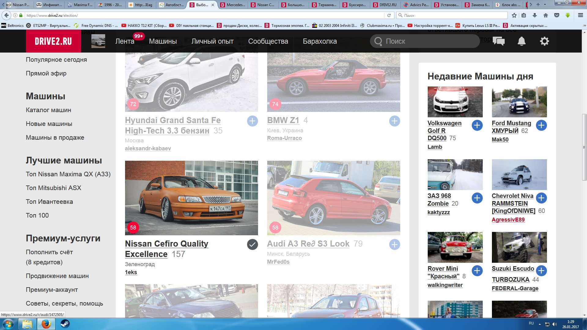Image resolution: width=587 pixels, height=330 pixels.
Task: Open Машины в продаже link
Action: [x=55, y=137]
